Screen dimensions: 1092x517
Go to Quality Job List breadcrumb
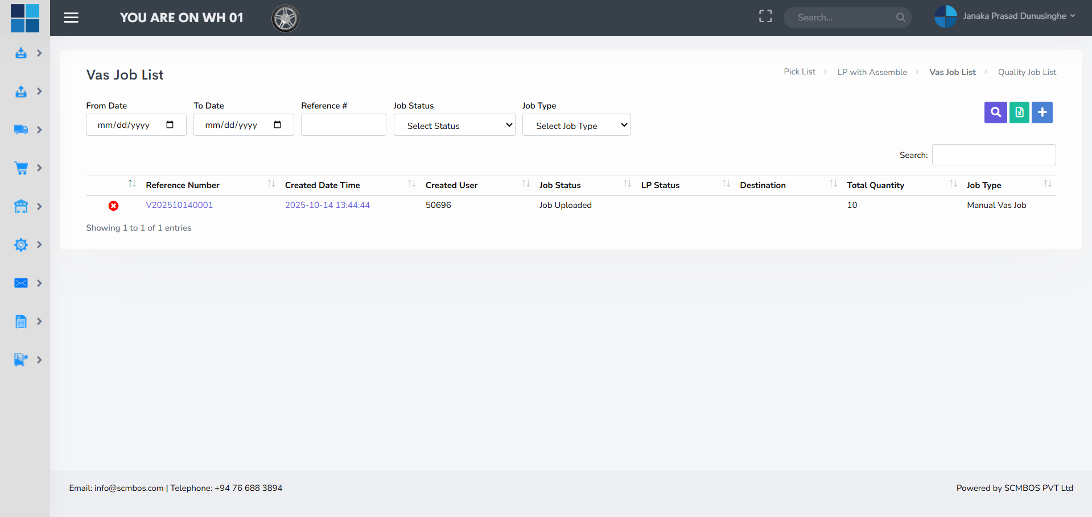[x=1027, y=72]
